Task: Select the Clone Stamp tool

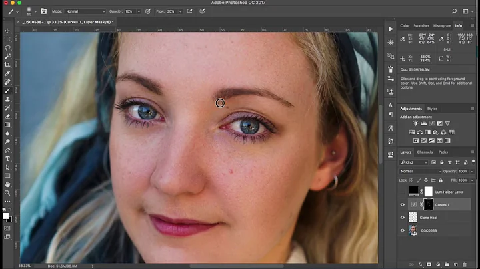Action: coord(7,99)
